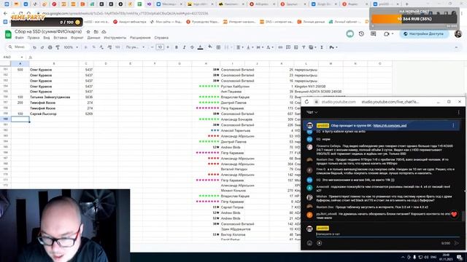The image size is (467, 262).
Task: Click the functions sigma icon
Action: click(322, 47)
